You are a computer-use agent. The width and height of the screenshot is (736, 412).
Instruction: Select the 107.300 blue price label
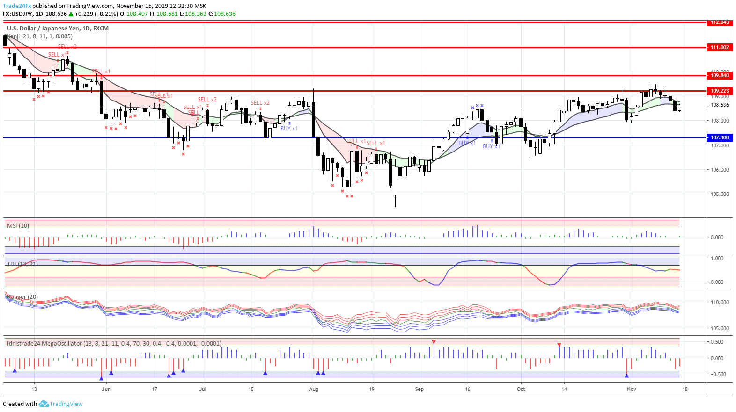click(x=720, y=137)
